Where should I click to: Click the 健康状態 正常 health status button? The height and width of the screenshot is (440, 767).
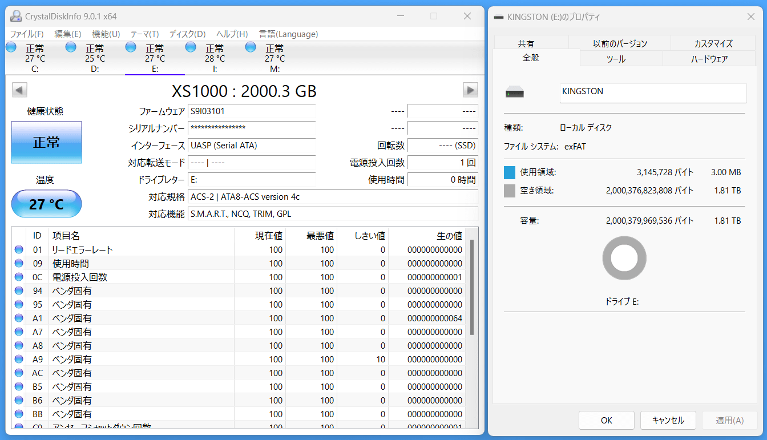(46, 142)
